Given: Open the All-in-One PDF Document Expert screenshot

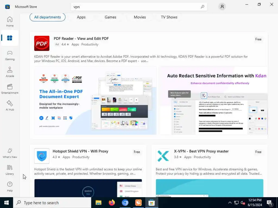Looking at the screenshot, I should coord(95,100).
